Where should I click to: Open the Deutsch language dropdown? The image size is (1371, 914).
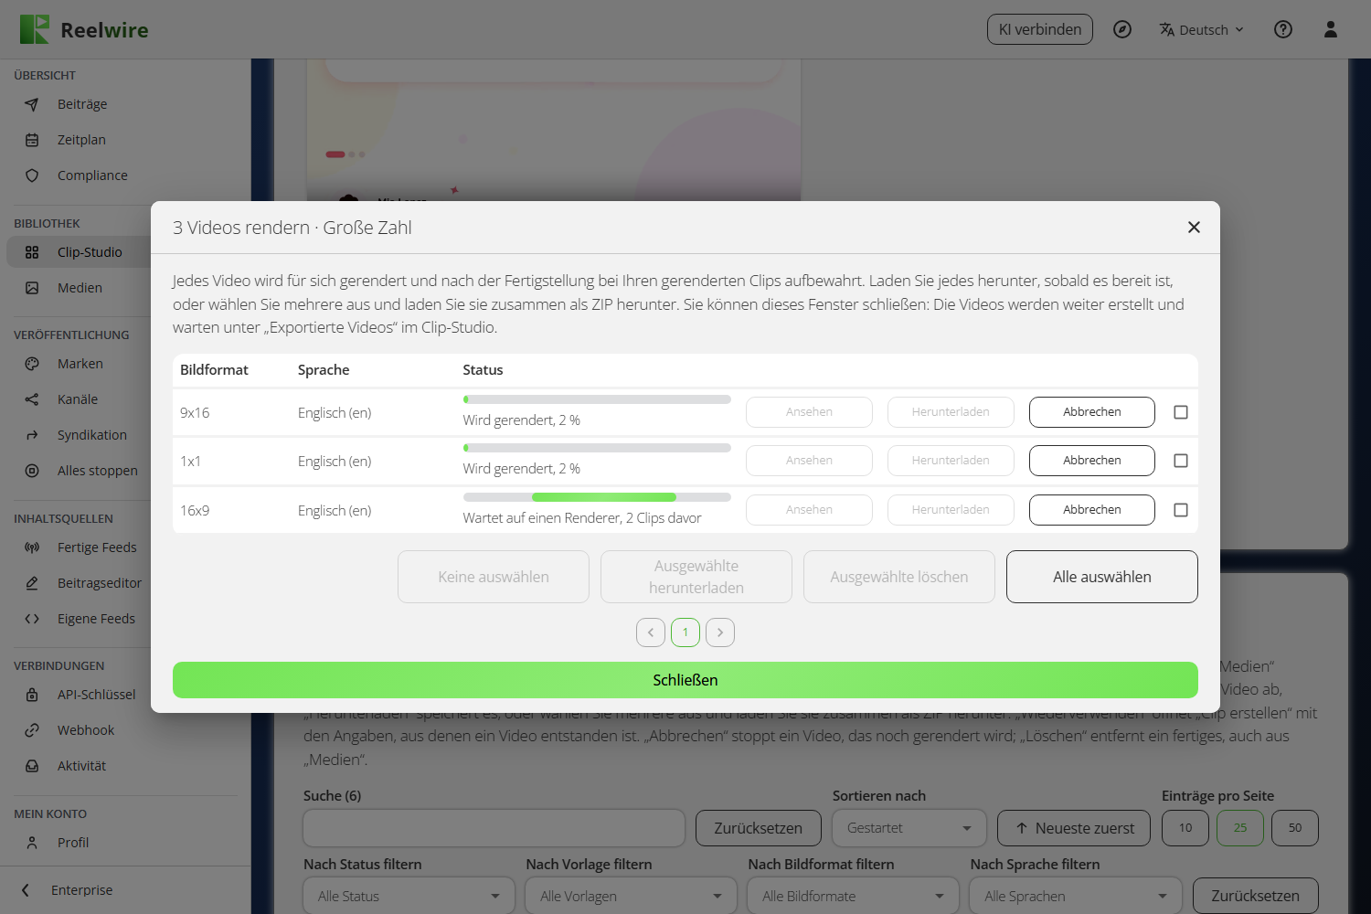tap(1202, 29)
